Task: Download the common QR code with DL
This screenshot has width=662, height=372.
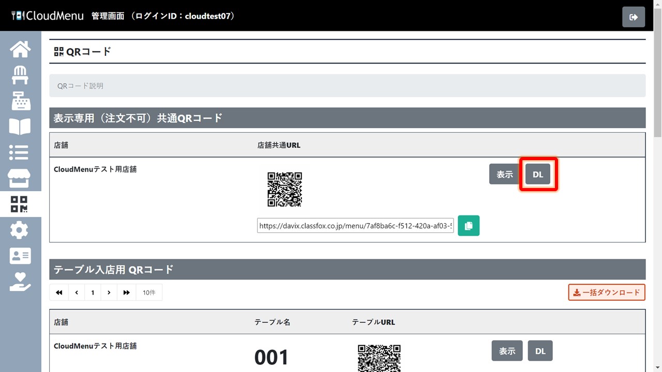Action: [538, 174]
